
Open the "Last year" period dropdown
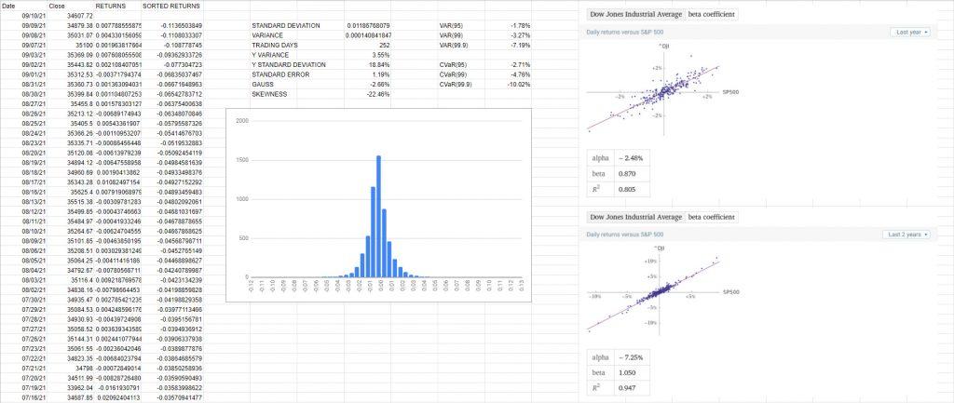911,33
